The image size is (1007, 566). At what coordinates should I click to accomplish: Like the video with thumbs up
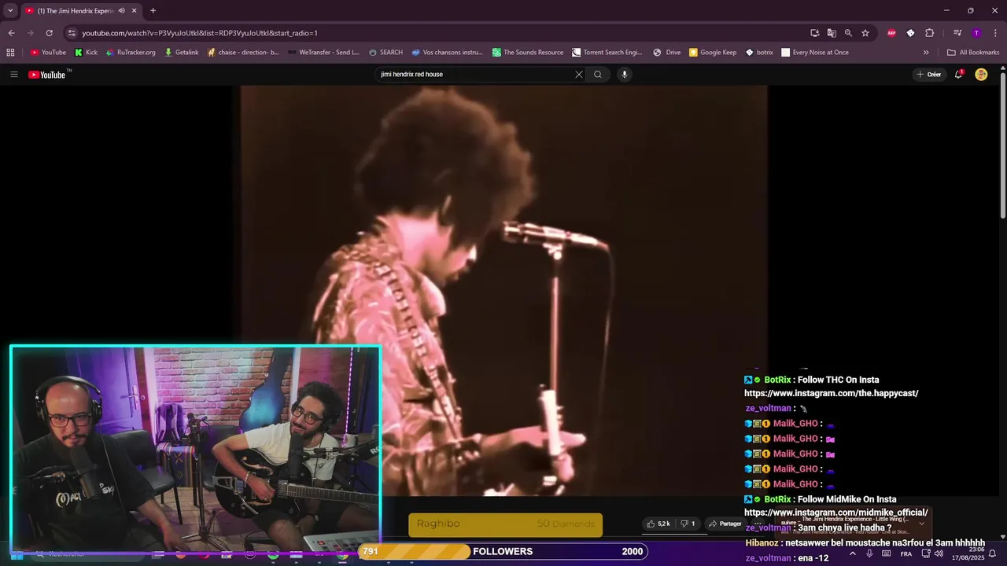(x=658, y=524)
